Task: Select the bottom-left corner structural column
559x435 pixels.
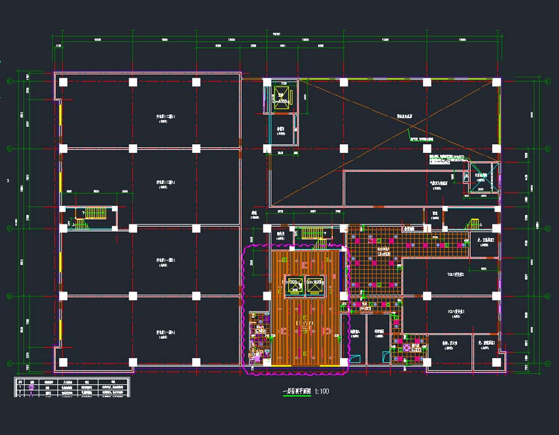Action: point(63,362)
